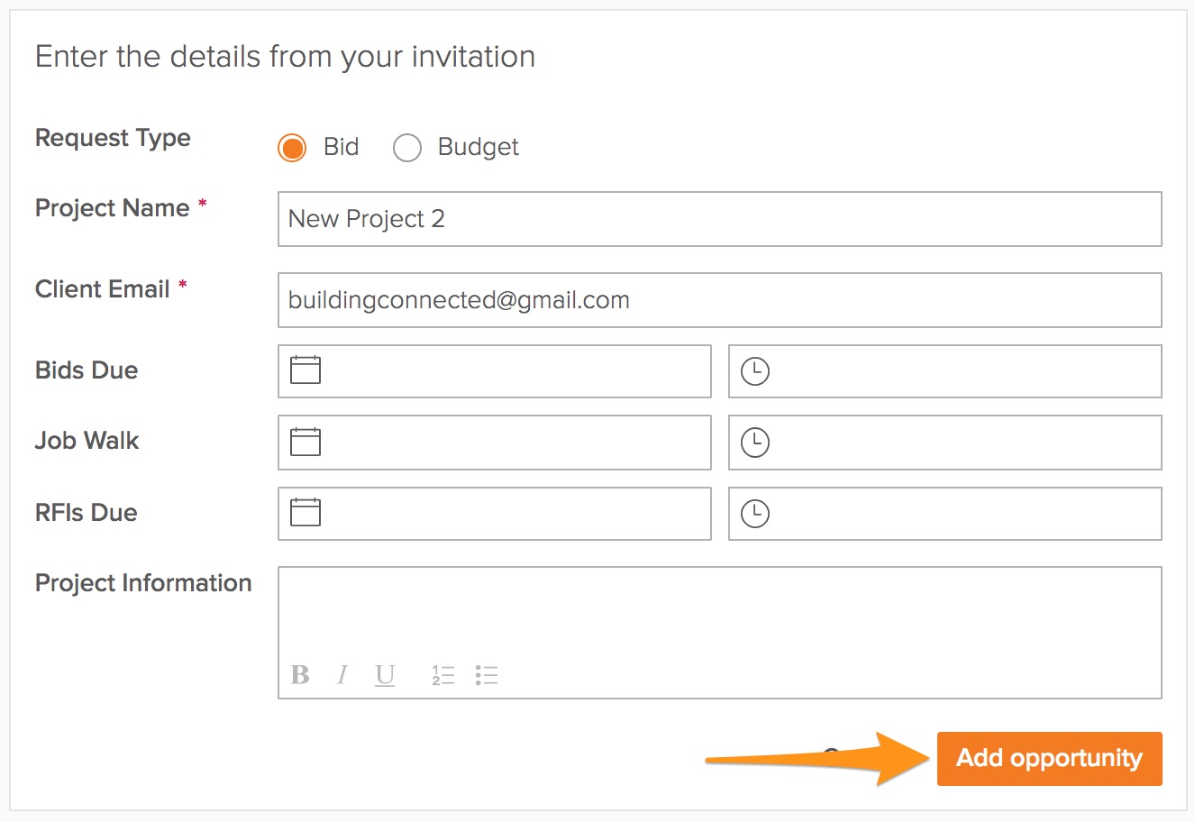Click the Job Walk calendar icon
The width and height of the screenshot is (1195, 822).
tap(306, 441)
